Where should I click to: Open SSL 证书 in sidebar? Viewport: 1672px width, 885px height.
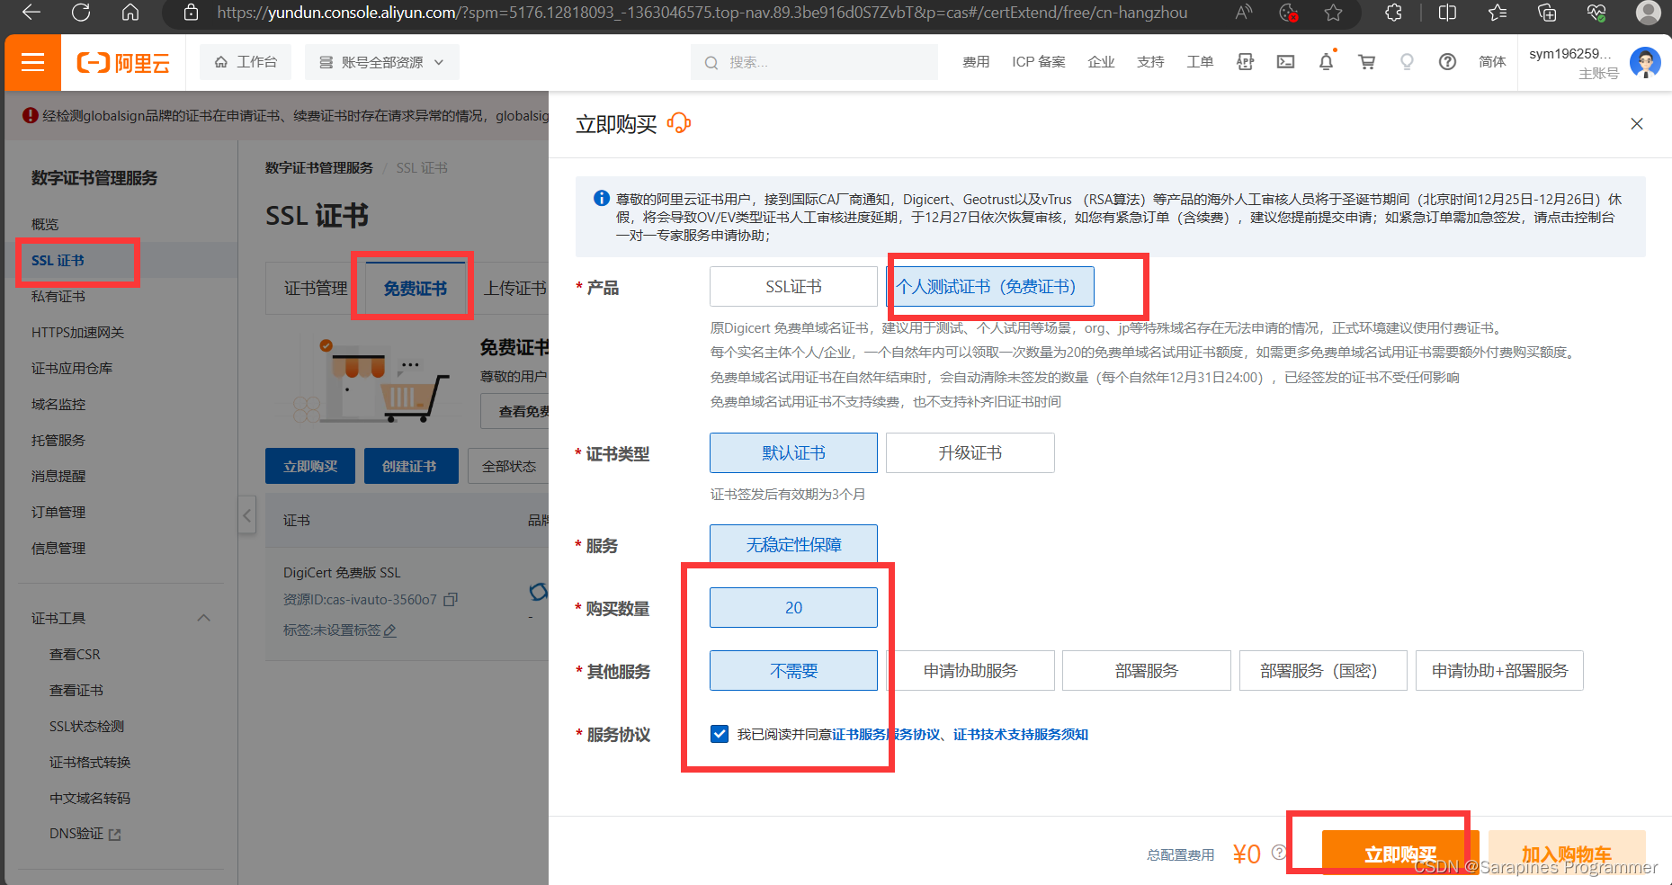tap(58, 261)
